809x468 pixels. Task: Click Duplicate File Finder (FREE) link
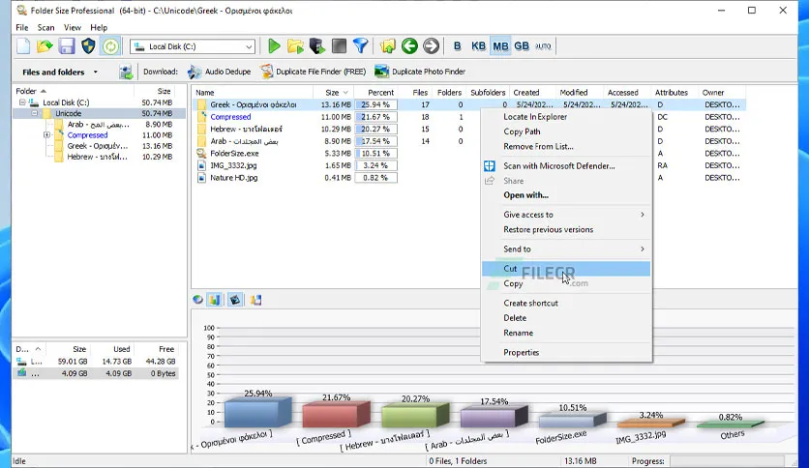tap(314, 72)
